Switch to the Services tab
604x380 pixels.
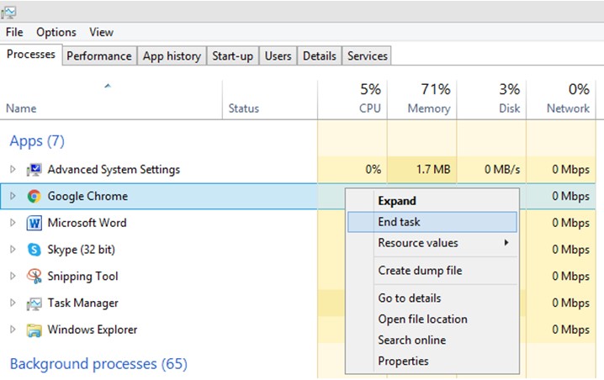click(367, 55)
